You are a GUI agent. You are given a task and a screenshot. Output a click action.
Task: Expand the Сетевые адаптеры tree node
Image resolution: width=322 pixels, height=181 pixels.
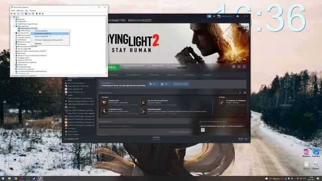14,67
